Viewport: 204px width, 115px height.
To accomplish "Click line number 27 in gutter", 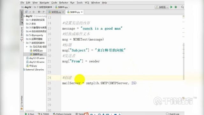I will tap(49, 94).
